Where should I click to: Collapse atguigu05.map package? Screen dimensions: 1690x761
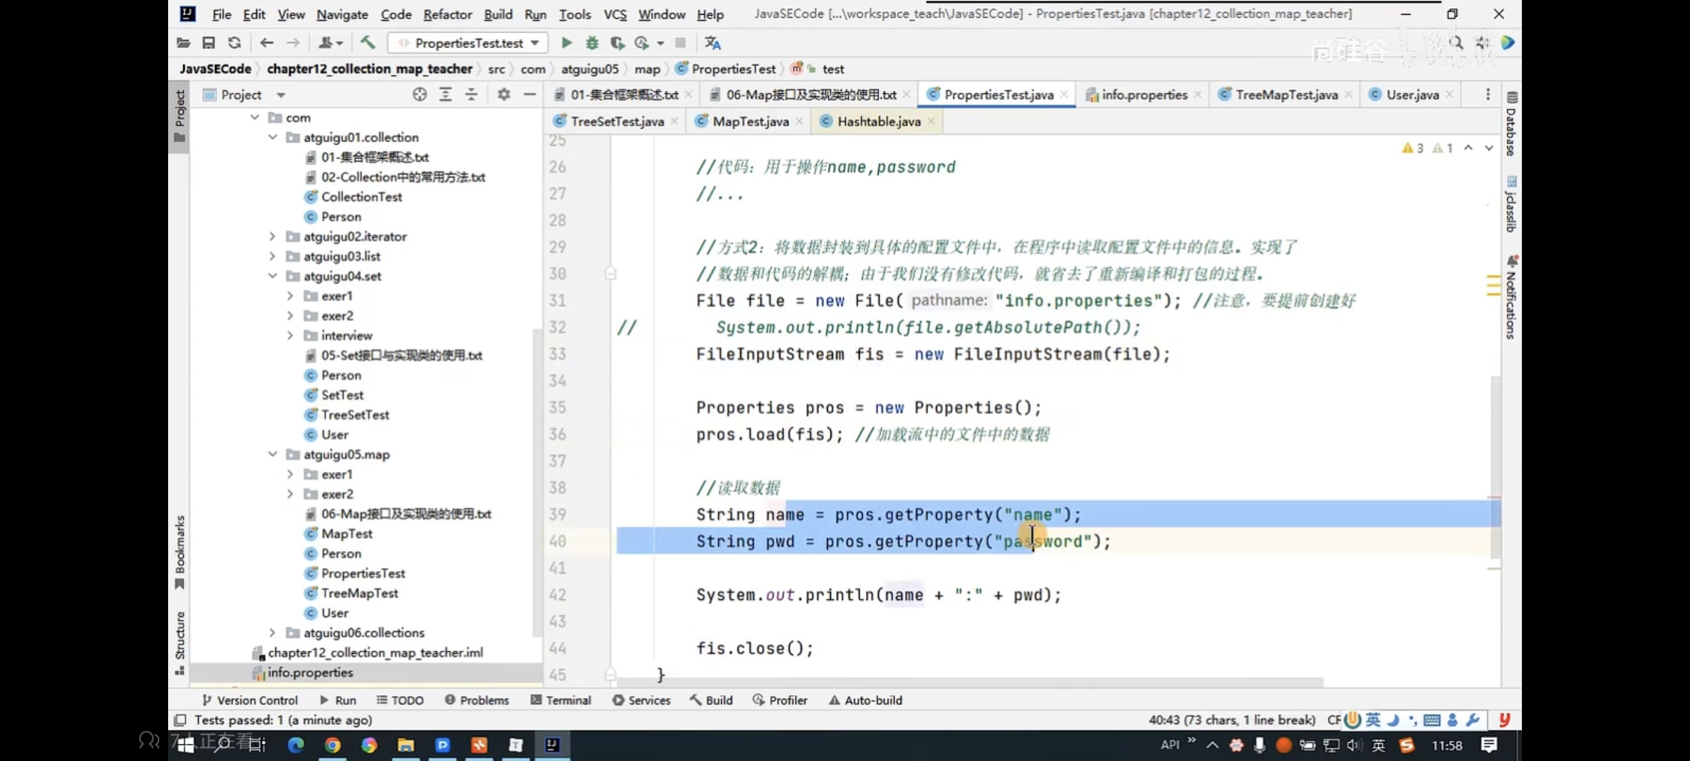(272, 454)
